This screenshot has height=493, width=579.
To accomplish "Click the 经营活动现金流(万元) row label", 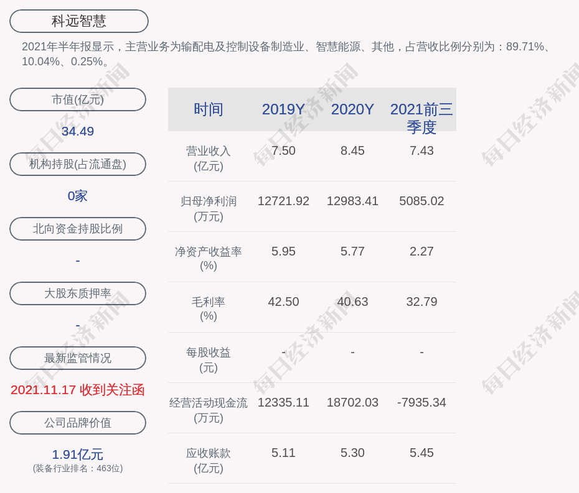I will coord(209,410).
